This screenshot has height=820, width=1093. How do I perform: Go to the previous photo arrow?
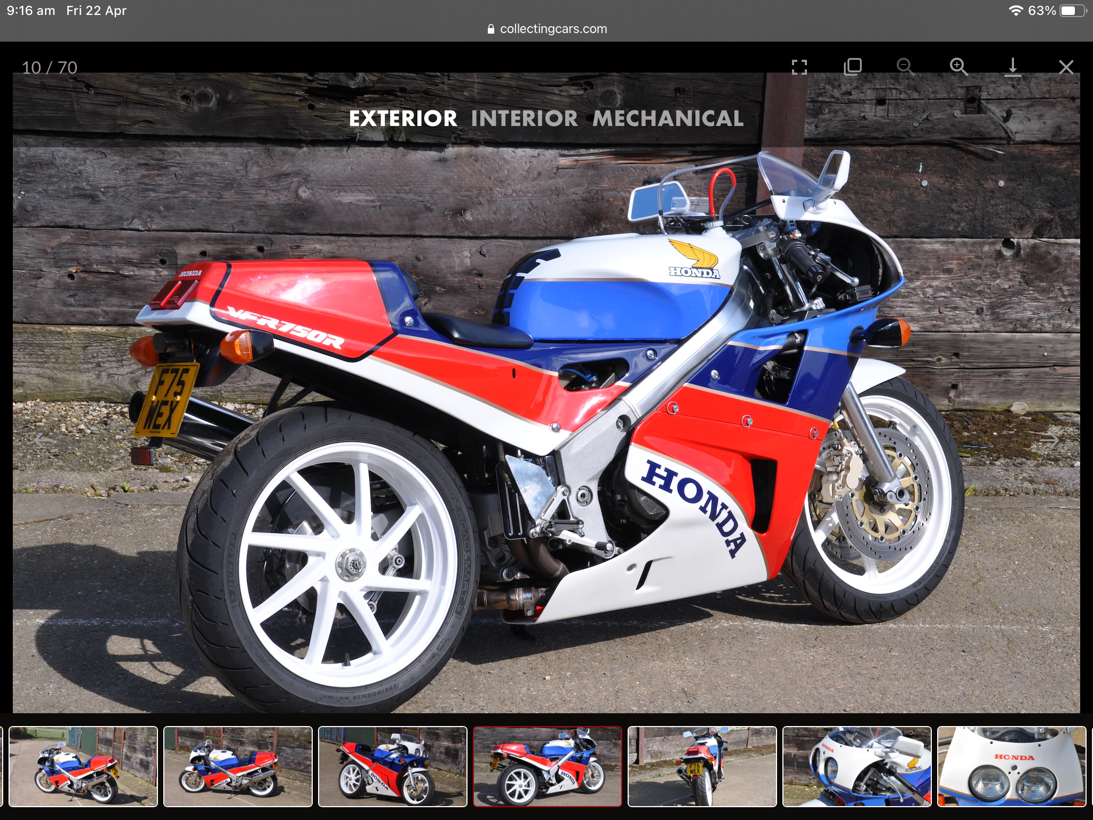coord(45,440)
